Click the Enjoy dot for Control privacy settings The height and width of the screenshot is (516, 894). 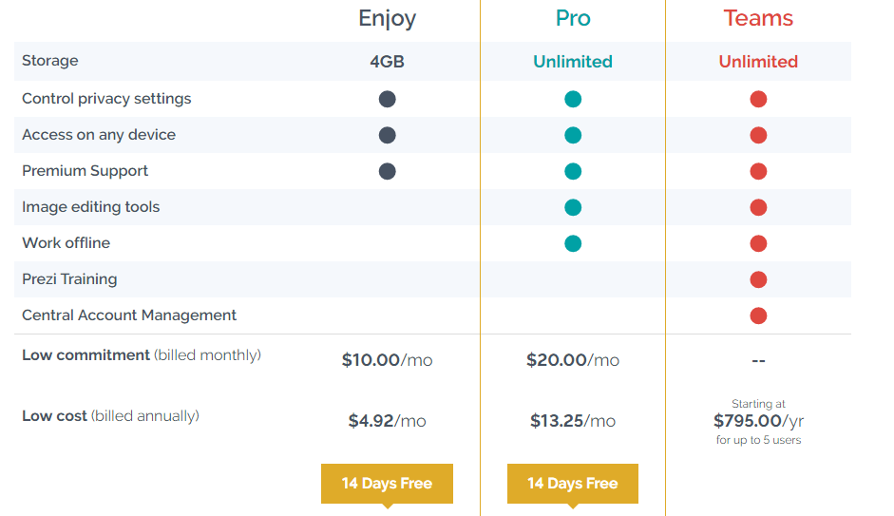coord(387,99)
